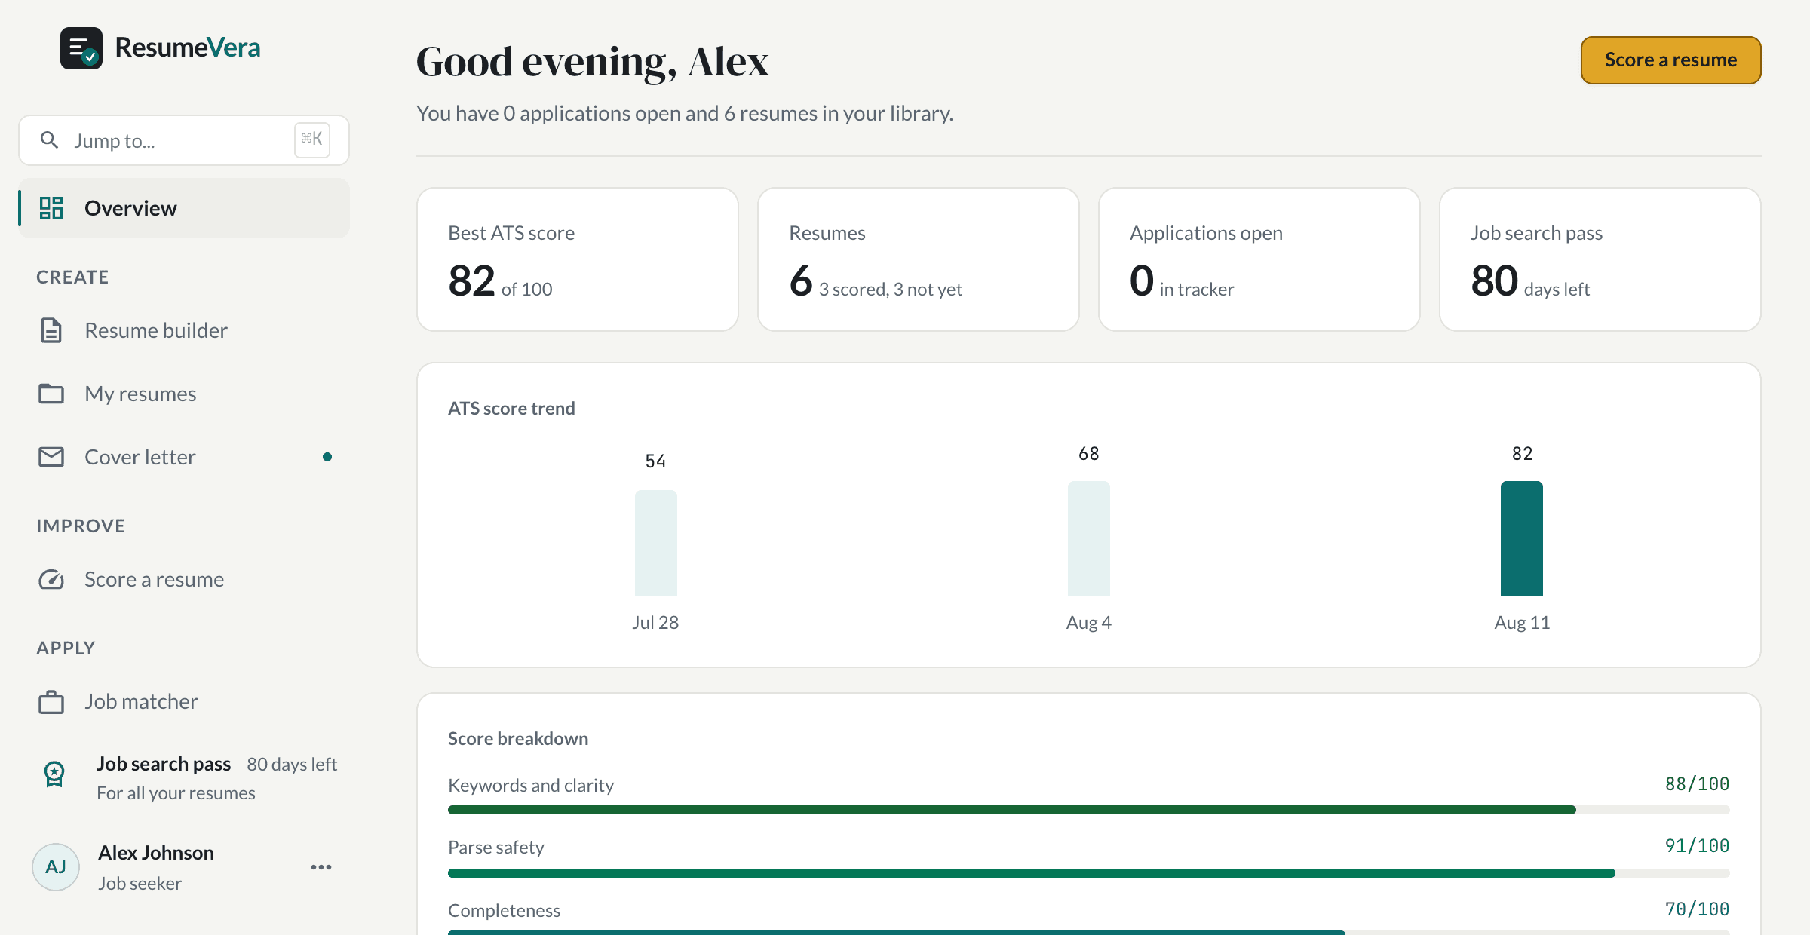Screen dimensions: 1810x935
Task: Click the Cover letter notification dot
Action: (327, 457)
